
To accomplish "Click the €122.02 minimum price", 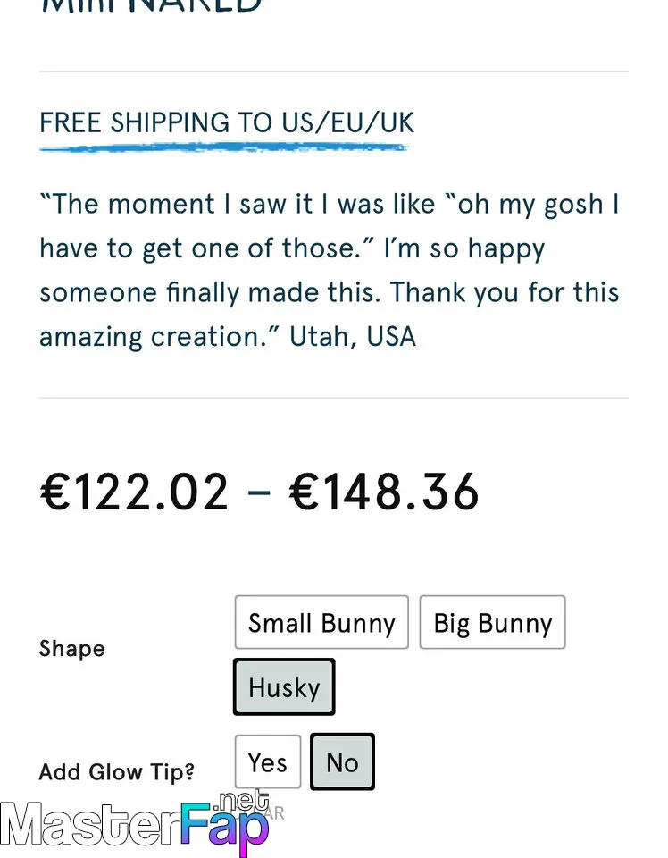I will pyautogui.click(x=135, y=492).
